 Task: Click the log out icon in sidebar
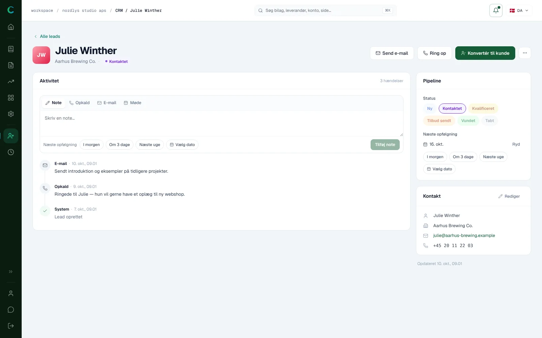pyautogui.click(x=11, y=326)
